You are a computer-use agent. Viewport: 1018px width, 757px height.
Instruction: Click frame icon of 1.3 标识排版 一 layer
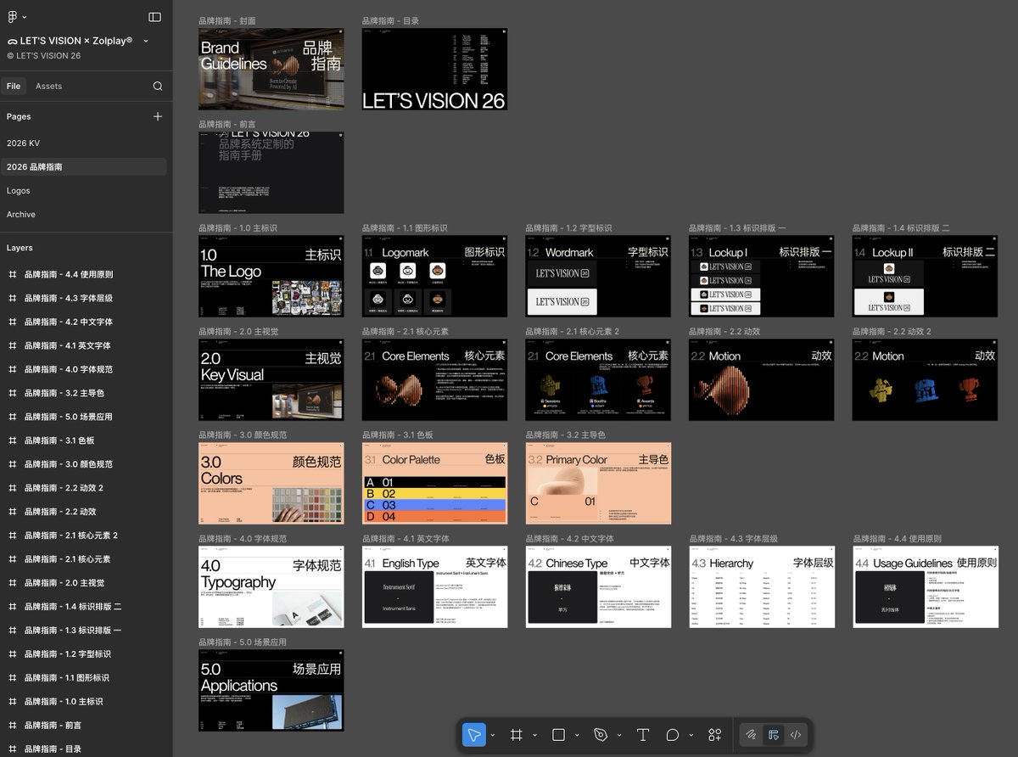point(13,631)
